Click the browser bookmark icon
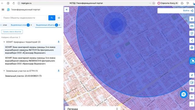 tap(154, 3)
